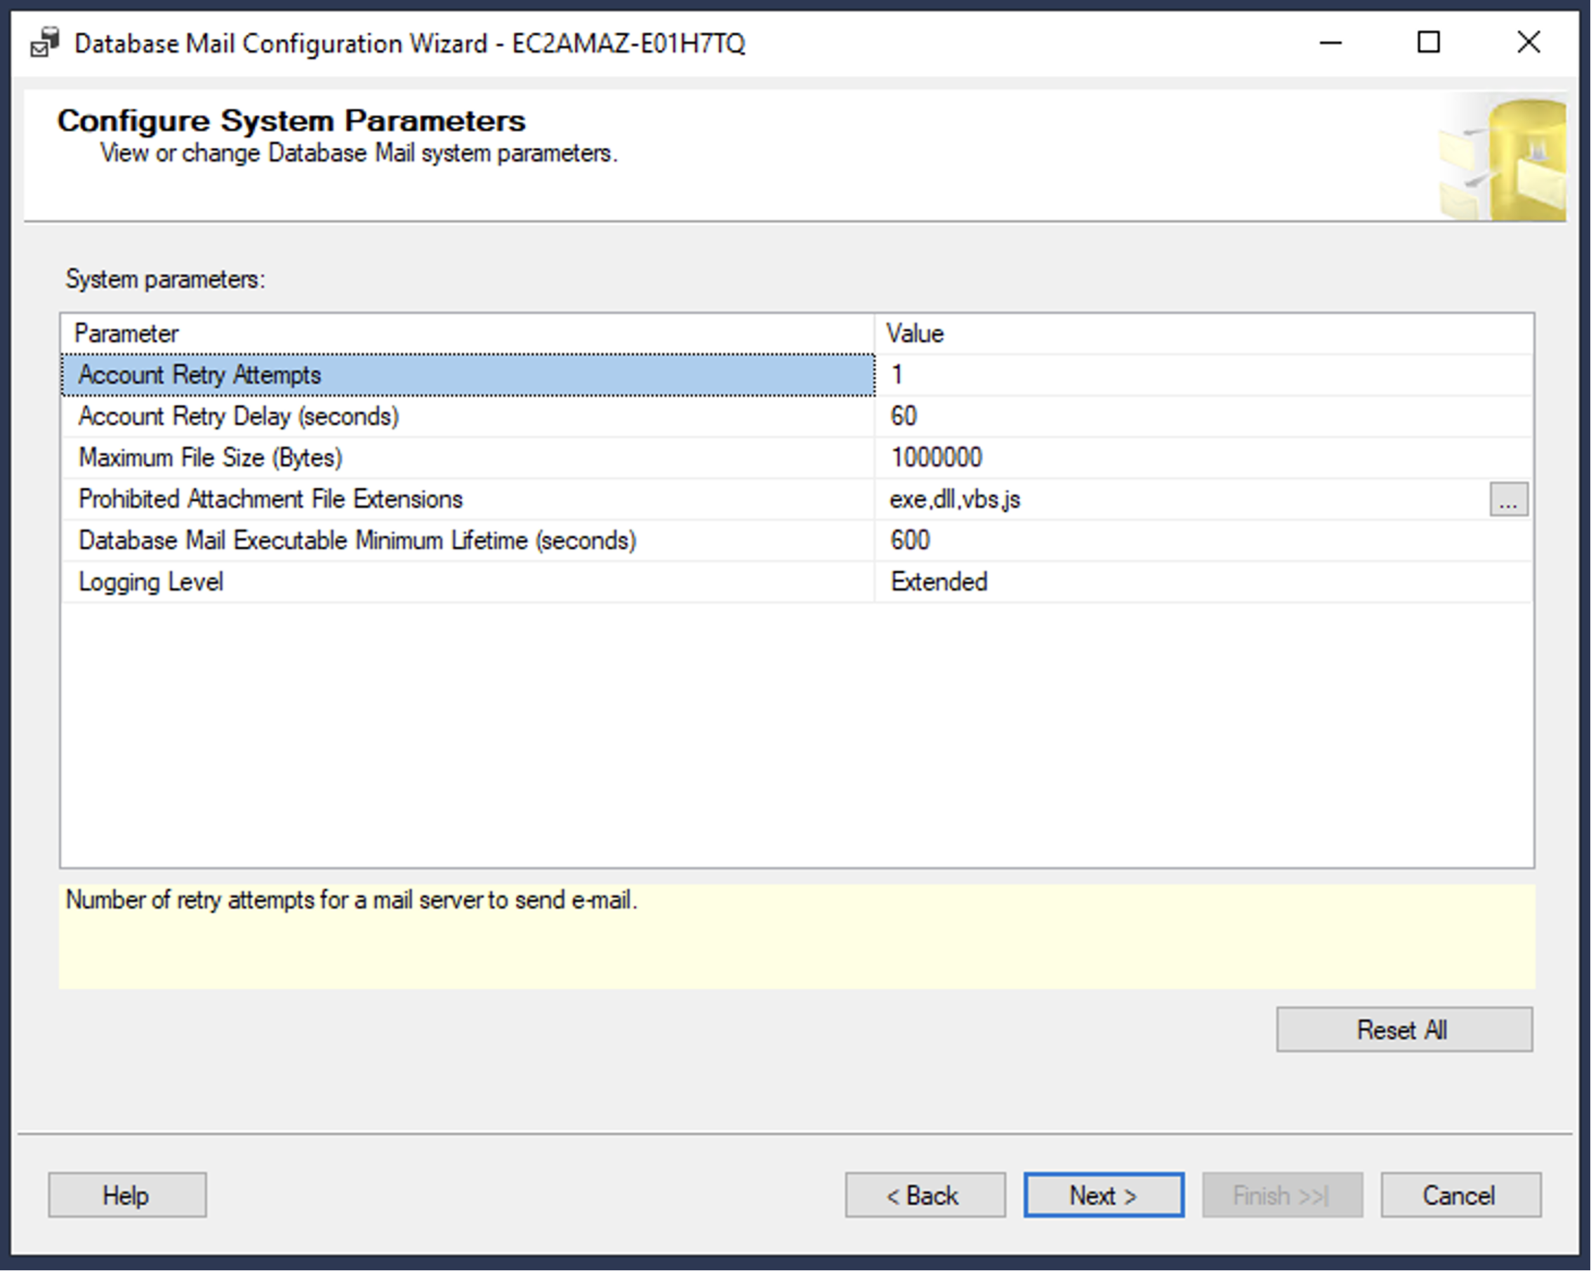
Task: Select Prohibited Attachment File Extensions parameter
Action: click(468, 499)
